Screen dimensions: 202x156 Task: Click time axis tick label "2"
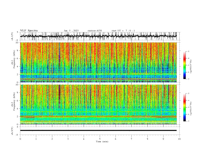point(52,139)
